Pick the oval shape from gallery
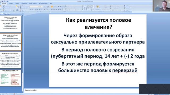 click(90, 6)
